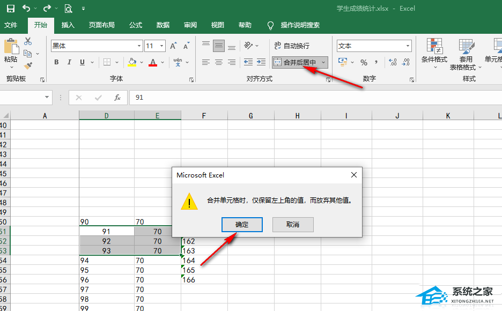
Task: Toggle Bold formatting
Action: click(56, 62)
